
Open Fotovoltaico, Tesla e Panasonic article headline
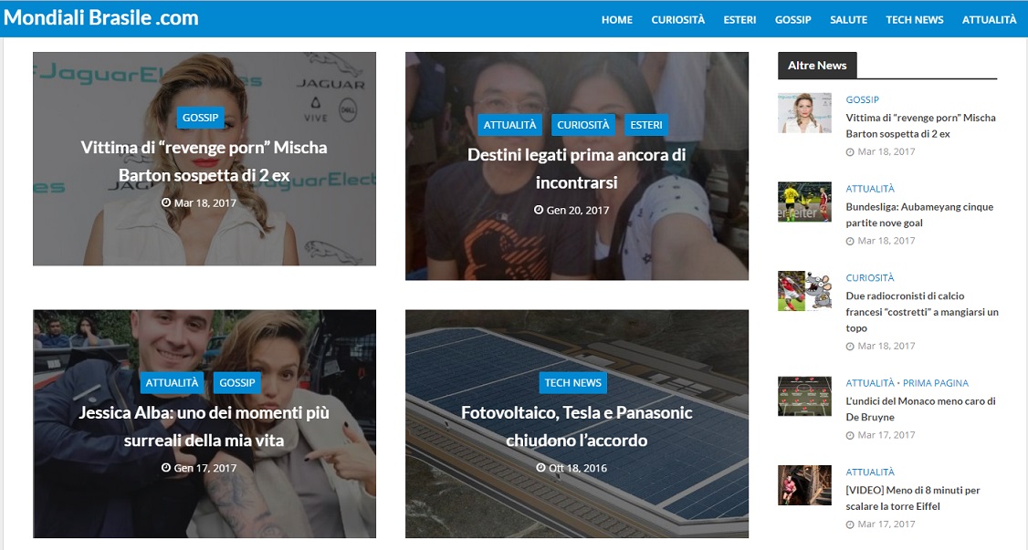click(x=576, y=426)
